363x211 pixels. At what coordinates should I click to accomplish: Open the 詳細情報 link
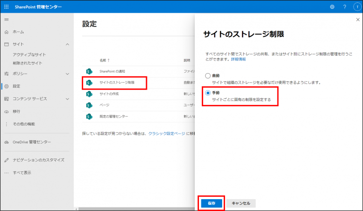[238, 59]
